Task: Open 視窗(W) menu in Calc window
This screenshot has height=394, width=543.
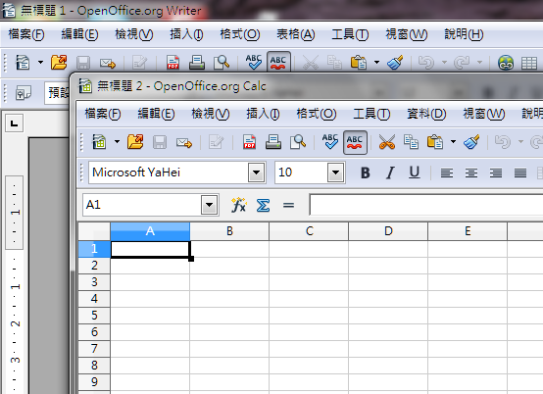Action: (x=484, y=114)
